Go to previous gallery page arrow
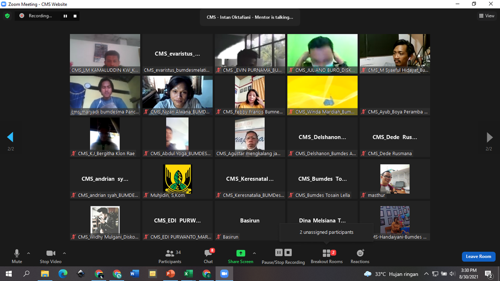 coord(11,137)
